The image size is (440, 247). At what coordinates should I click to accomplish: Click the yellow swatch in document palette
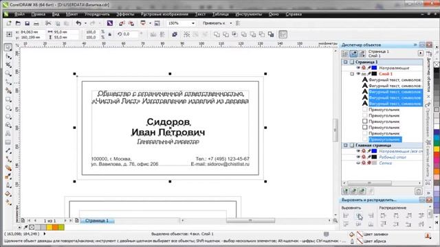click(x=49, y=227)
